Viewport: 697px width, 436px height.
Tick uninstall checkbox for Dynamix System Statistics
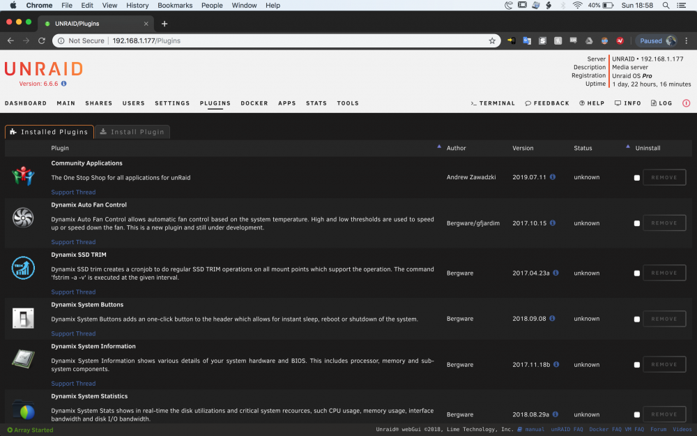[x=637, y=414]
